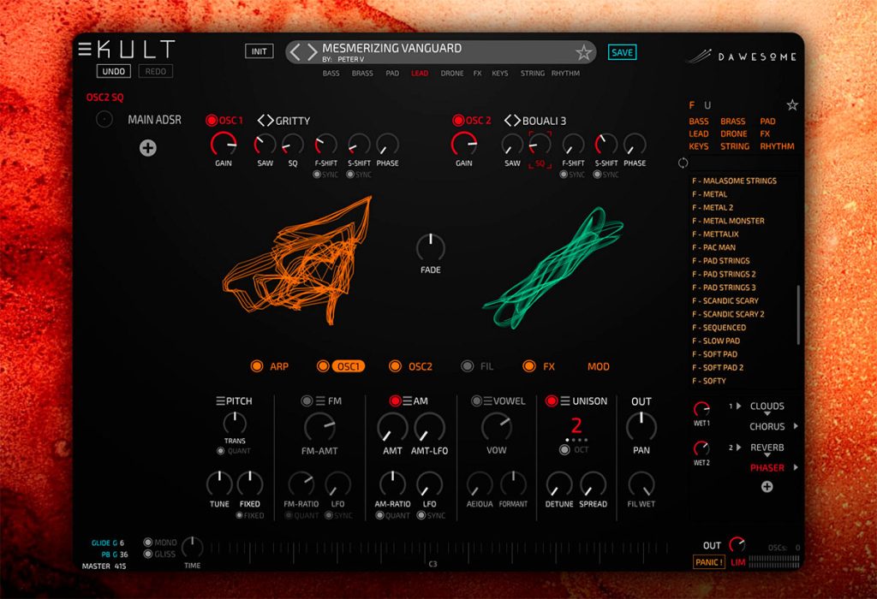Open the CLOUDS effect dropdown
The image size is (877, 599).
pyautogui.click(x=767, y=413)
